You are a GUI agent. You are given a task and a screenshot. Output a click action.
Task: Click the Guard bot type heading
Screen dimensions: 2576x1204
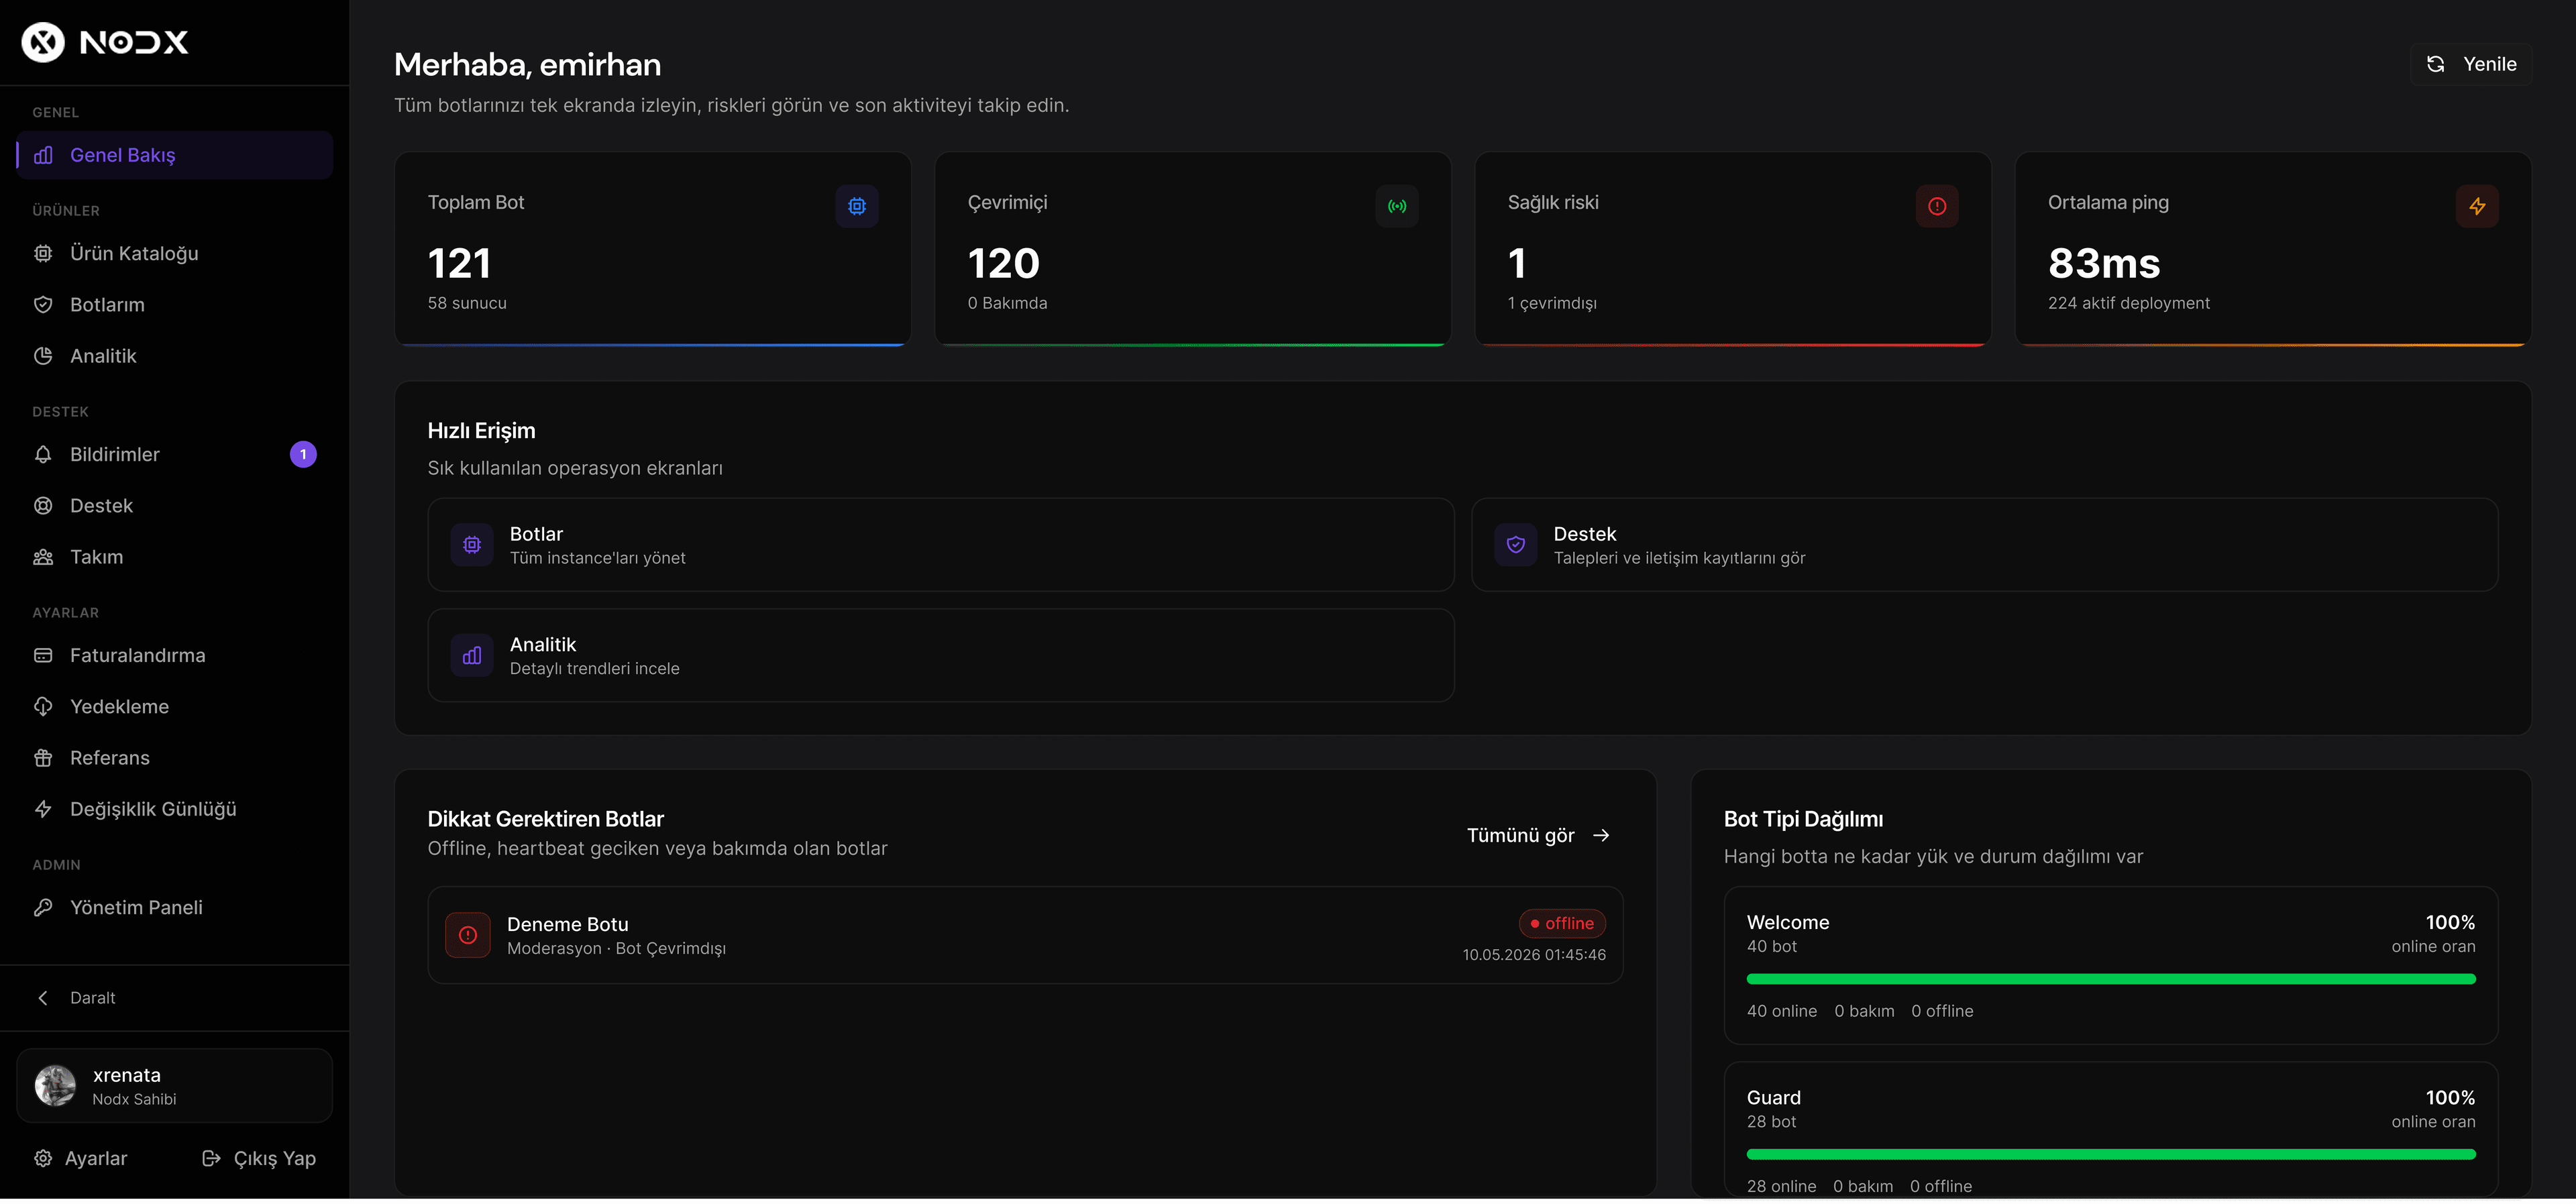(x=1774, y=1098)
